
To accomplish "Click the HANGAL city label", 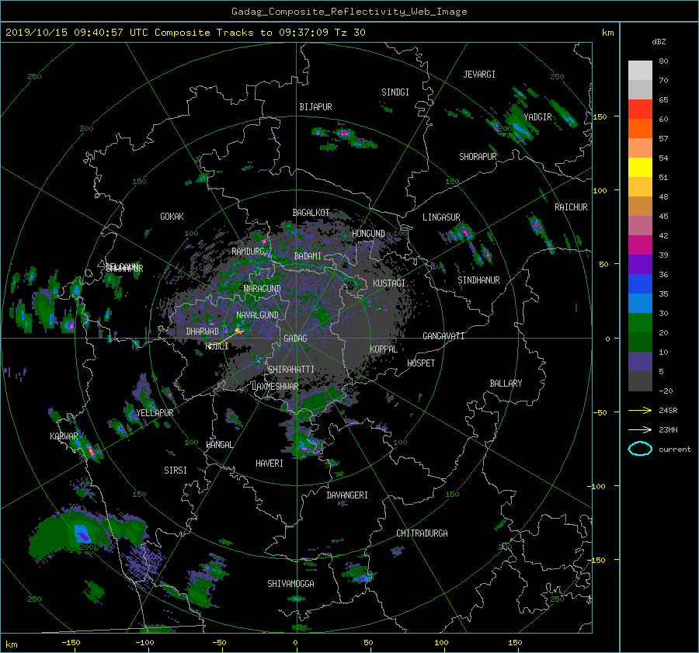I will (x=219, y=445).
